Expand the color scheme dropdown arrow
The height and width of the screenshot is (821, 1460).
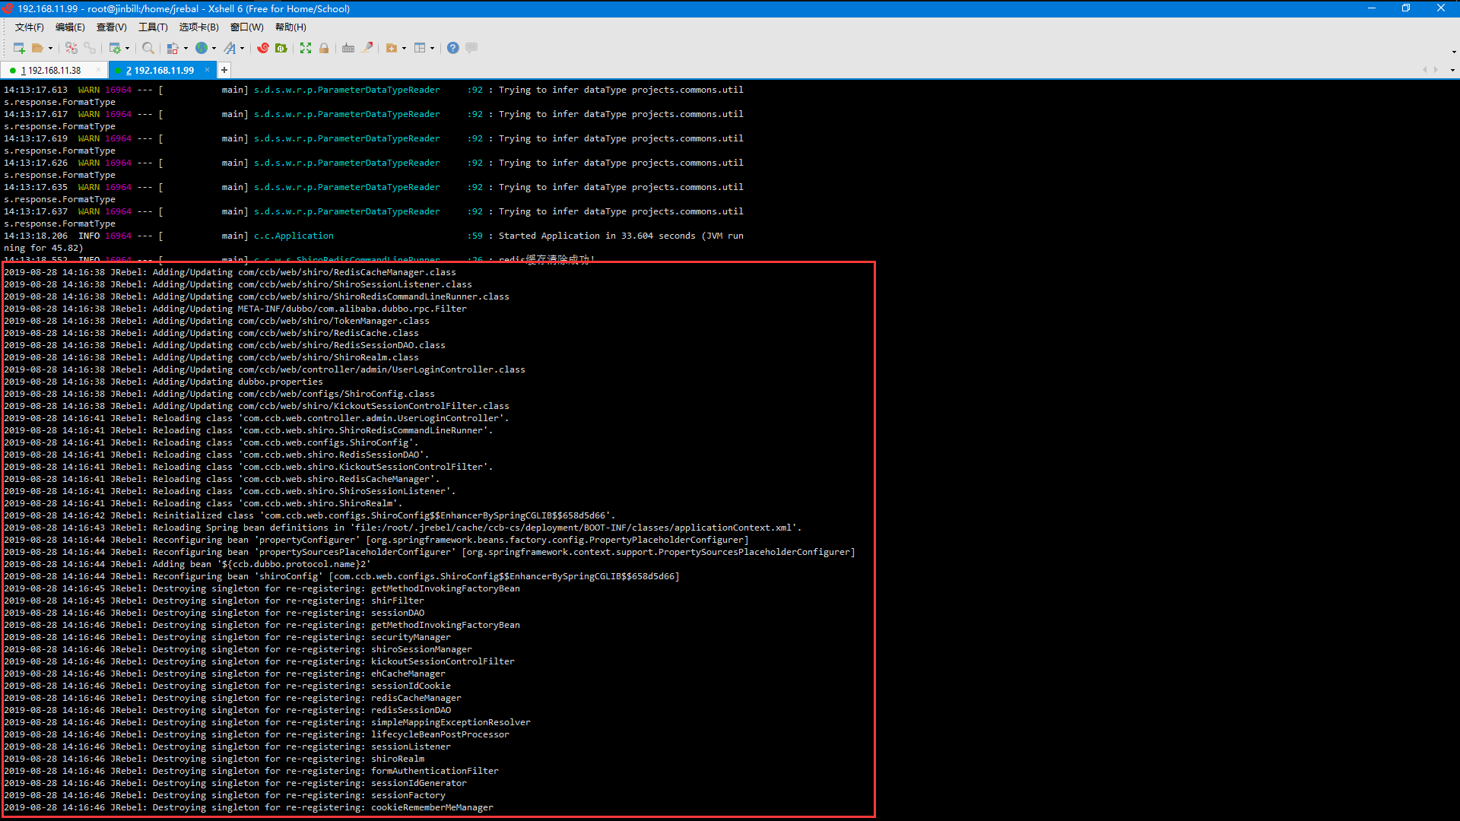tap(186, 48)
